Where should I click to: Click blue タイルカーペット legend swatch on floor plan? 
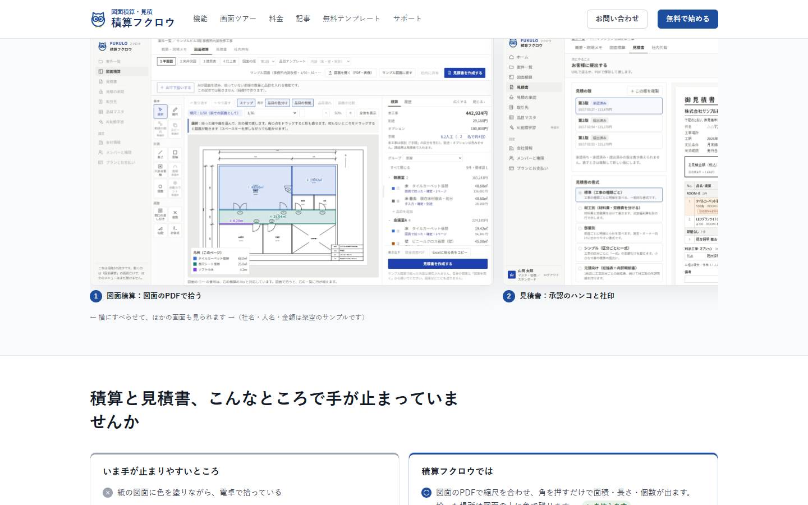pyautogui.click(x=195, y=259)
